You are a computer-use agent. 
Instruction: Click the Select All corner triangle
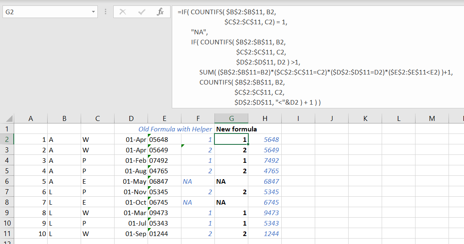(x=9, y=119)
